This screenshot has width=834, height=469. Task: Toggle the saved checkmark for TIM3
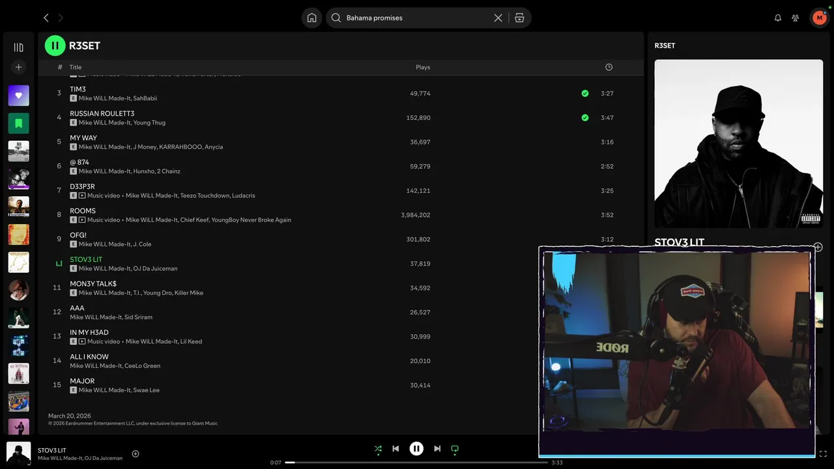point(585,93)
